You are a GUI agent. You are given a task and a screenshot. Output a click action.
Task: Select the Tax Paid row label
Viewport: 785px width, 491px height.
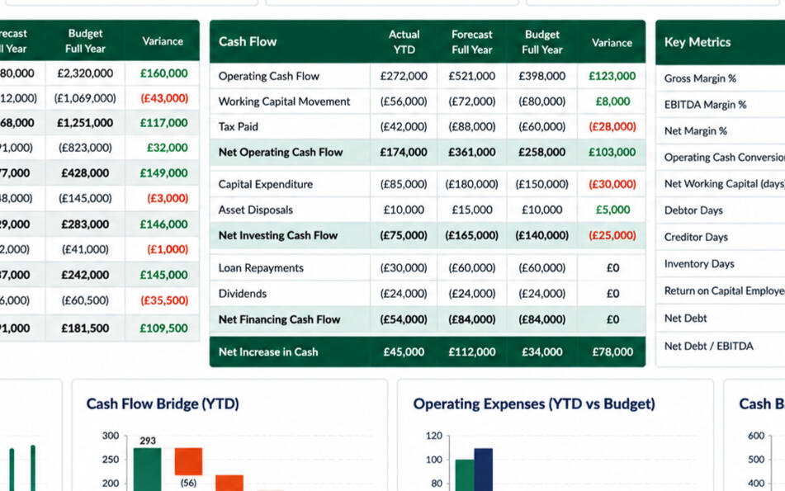click(238, 126)
